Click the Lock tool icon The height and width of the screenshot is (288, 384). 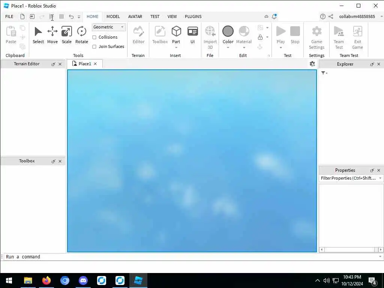tap(260, 37)
